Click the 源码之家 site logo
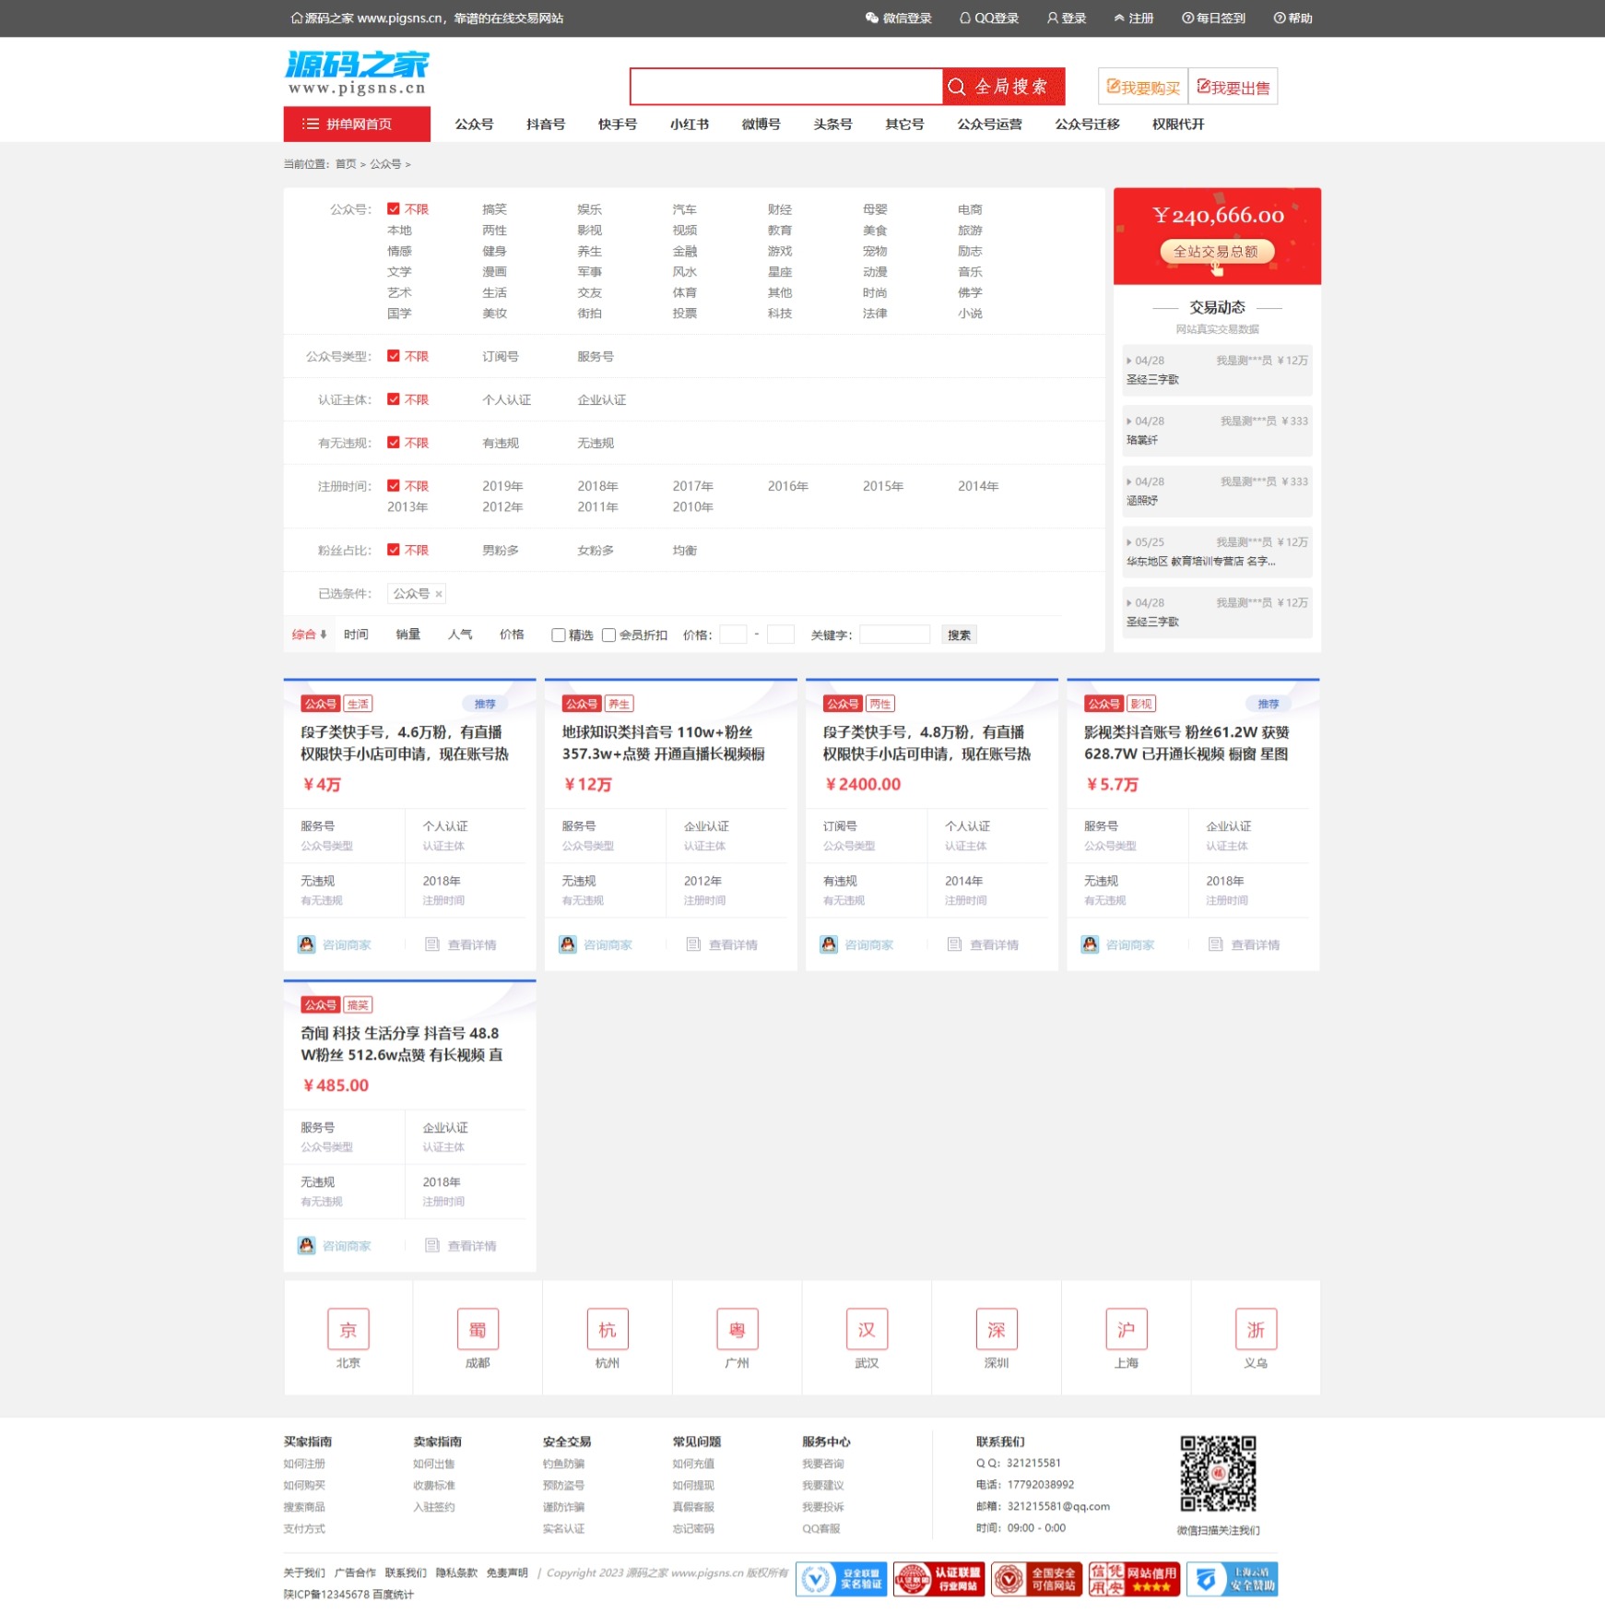The width and height of the screenshot is (1605, 1613). [357, 73]
